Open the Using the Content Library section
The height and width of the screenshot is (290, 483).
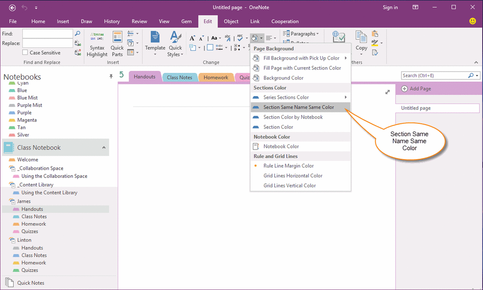pyautogui.click(x=49, y=193)
